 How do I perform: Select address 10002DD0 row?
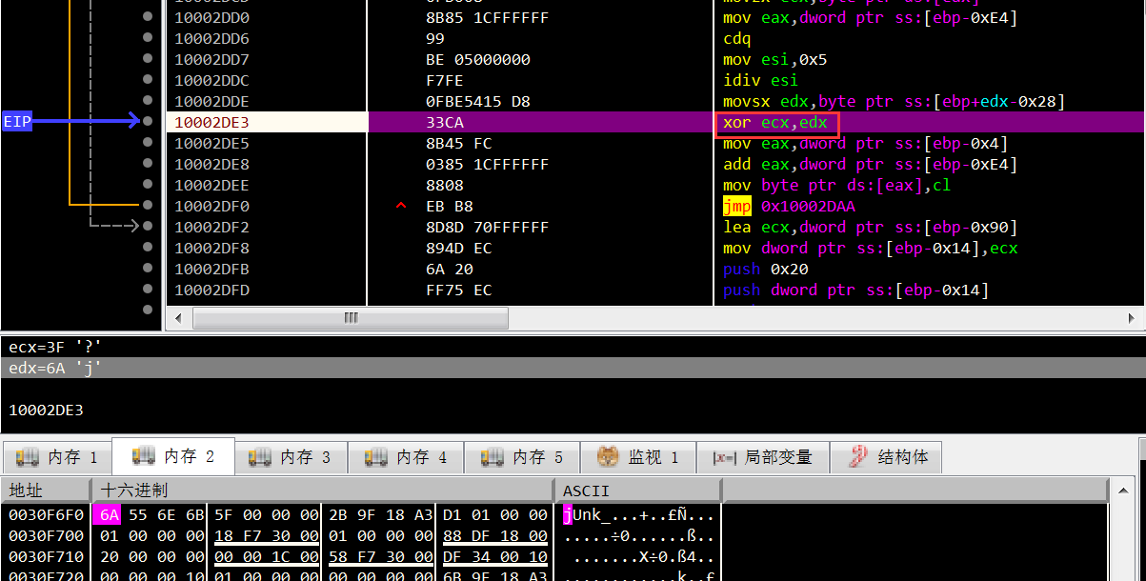(x=212, y=17)
